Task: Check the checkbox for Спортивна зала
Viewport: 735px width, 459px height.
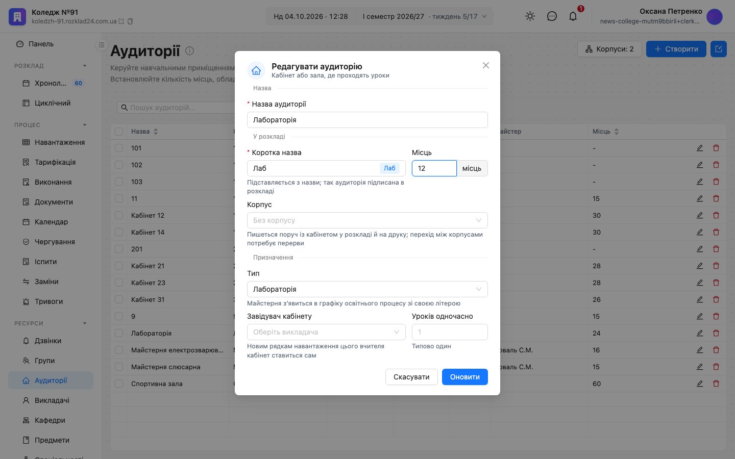Action: pos(119,384)
